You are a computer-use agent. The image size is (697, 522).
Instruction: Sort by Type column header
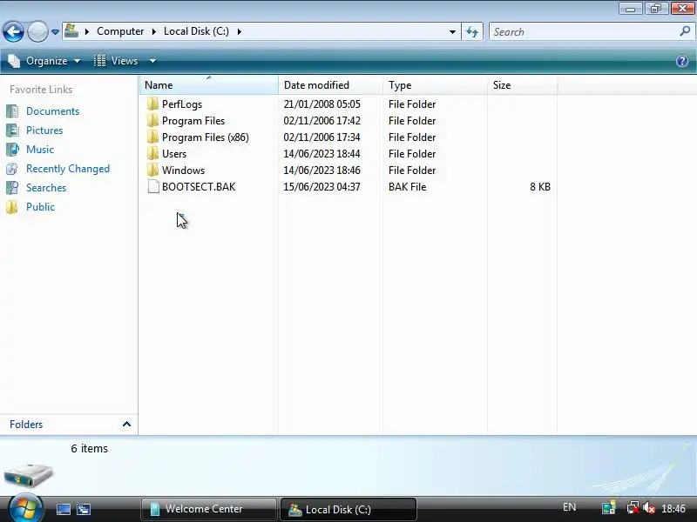pos(435,84)
